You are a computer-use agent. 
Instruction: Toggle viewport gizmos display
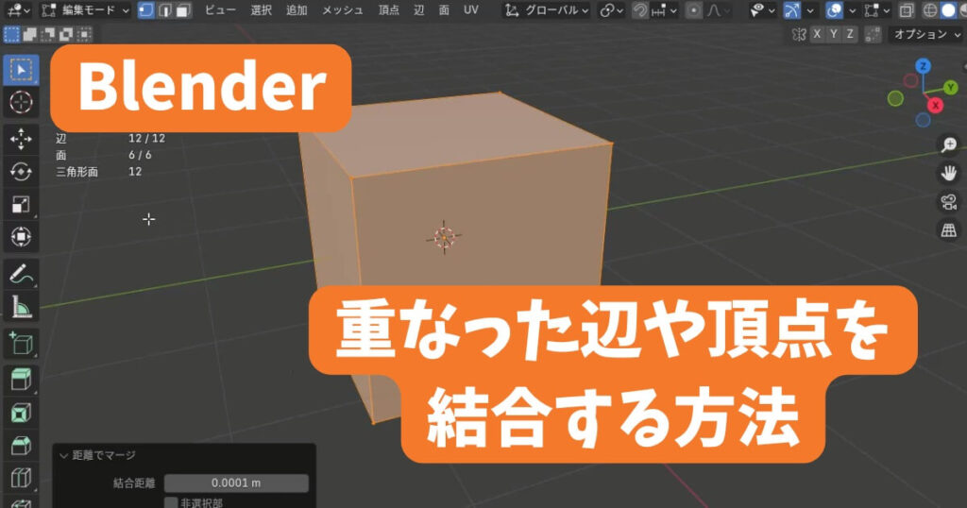coord(792,9)
